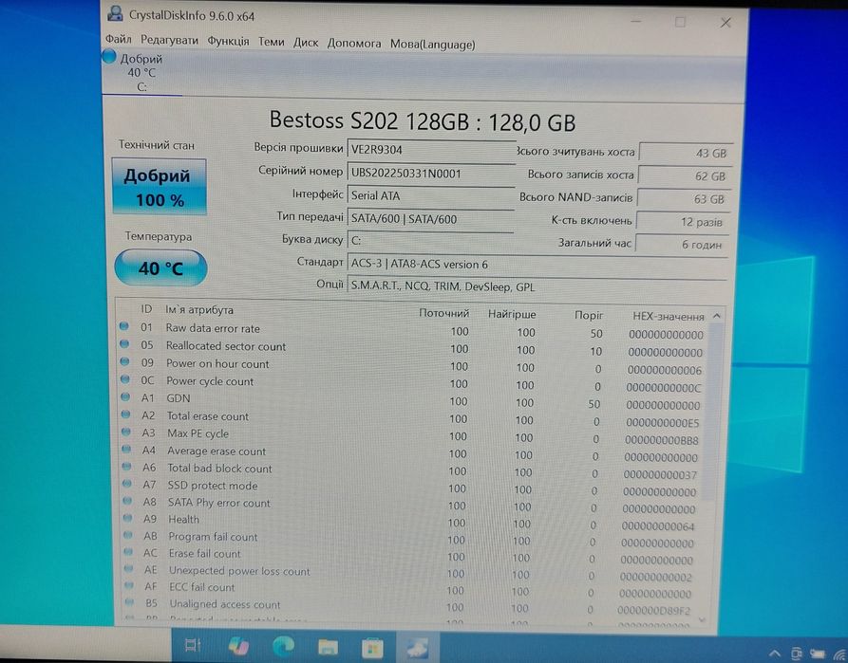Open Microsoft Store from the taskbar
848x663 pixels.
point(372,647)
